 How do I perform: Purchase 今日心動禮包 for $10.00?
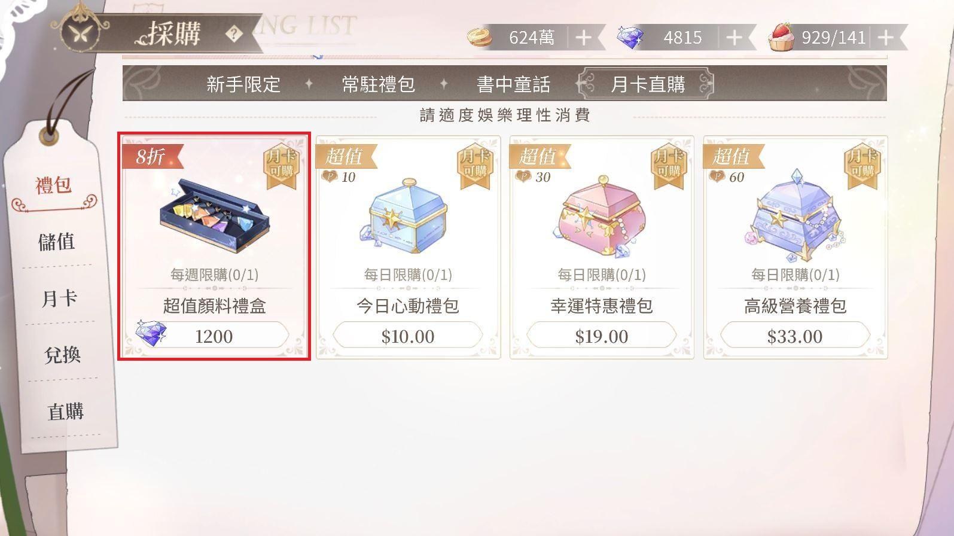pyautogui.click(x=408, y=336)
